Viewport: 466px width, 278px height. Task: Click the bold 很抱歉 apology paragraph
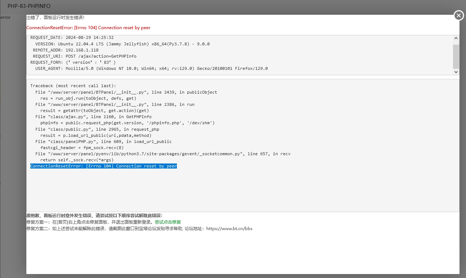click(95, 215)
